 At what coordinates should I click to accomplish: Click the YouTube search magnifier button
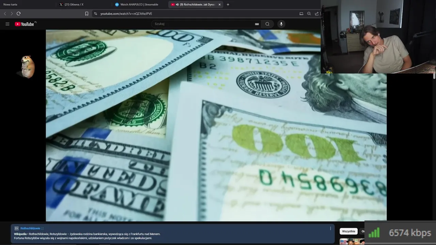267,24
